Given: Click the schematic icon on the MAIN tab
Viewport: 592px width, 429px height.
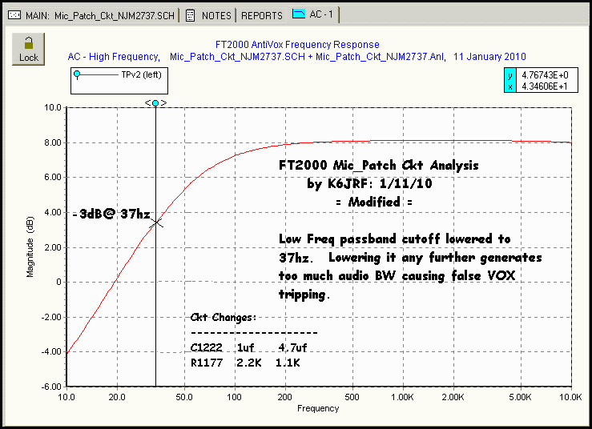Looking at the screenshot, I should (x=14, y=15).
